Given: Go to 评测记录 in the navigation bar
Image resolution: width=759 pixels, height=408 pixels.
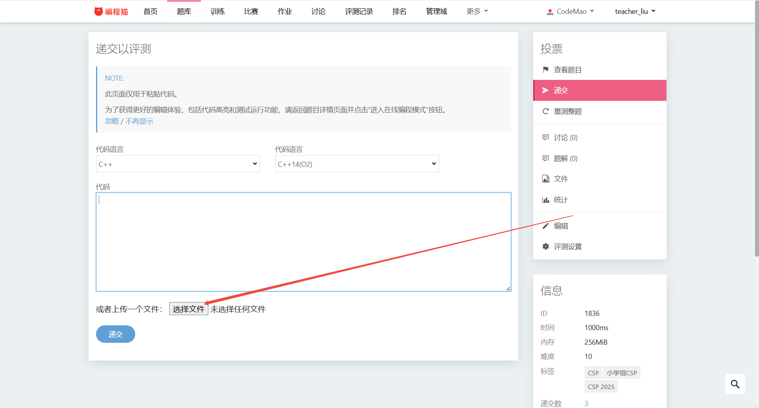Looking at the screenshot, I should point(359,11).
